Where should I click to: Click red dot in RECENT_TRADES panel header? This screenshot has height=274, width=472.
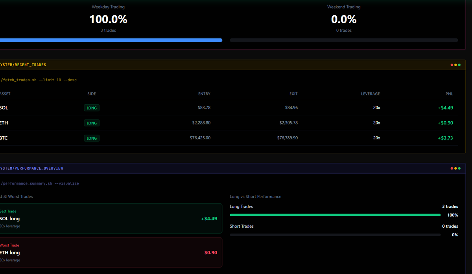(x=452, y=65)
